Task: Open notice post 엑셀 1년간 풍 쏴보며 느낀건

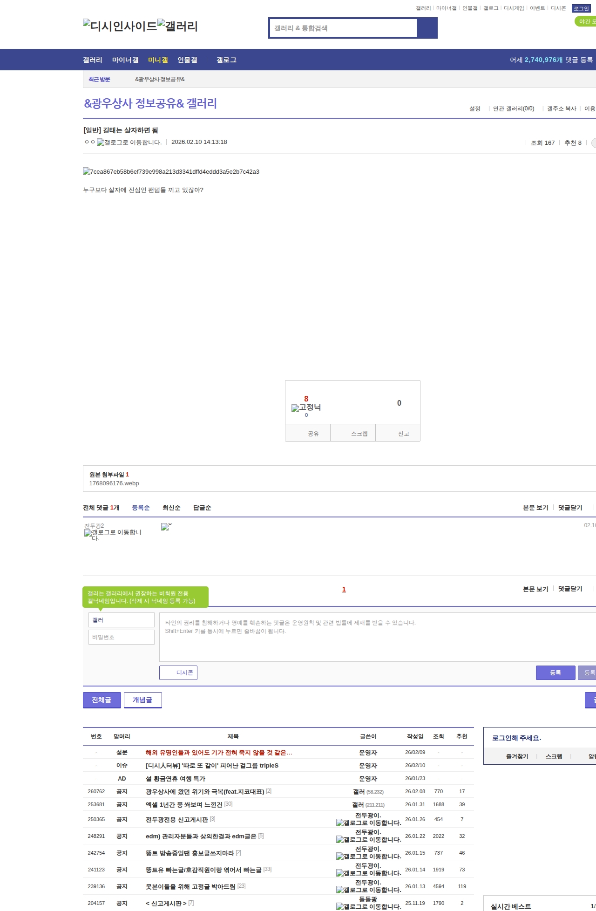Action: pos(184,805)
